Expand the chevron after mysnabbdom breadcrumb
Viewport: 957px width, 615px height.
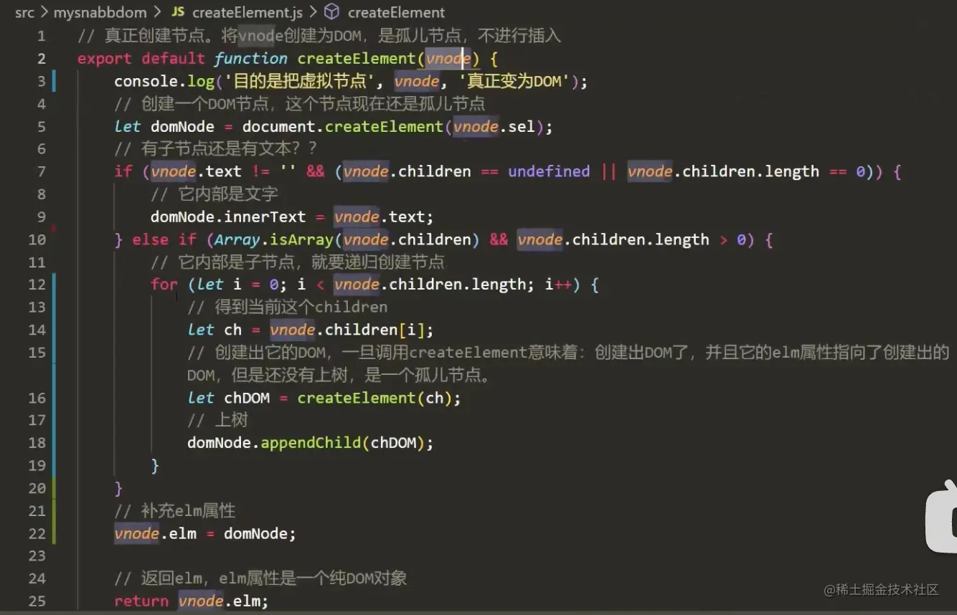pyautogui.click(x=156, y=12)
